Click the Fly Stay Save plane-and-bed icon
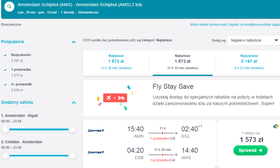280x168 pixels. point(115,98)
